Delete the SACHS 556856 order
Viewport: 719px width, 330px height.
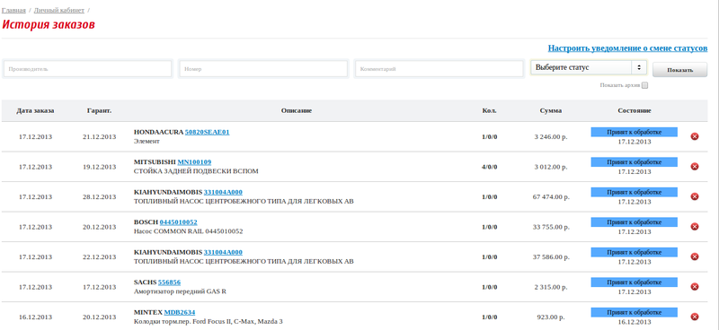[694, 287]
